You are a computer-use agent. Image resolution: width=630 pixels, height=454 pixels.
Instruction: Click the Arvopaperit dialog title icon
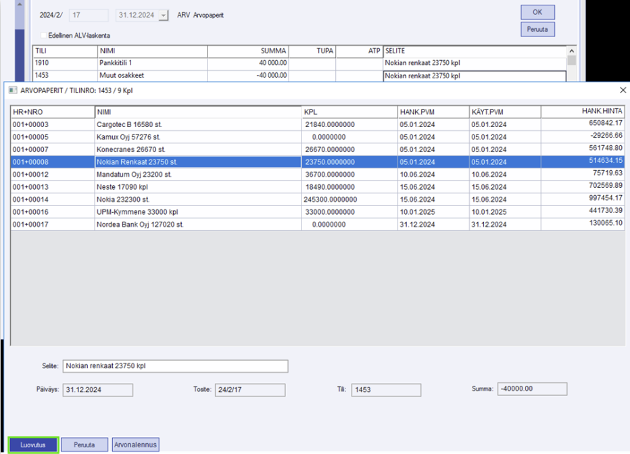click(x=12, y=90)
